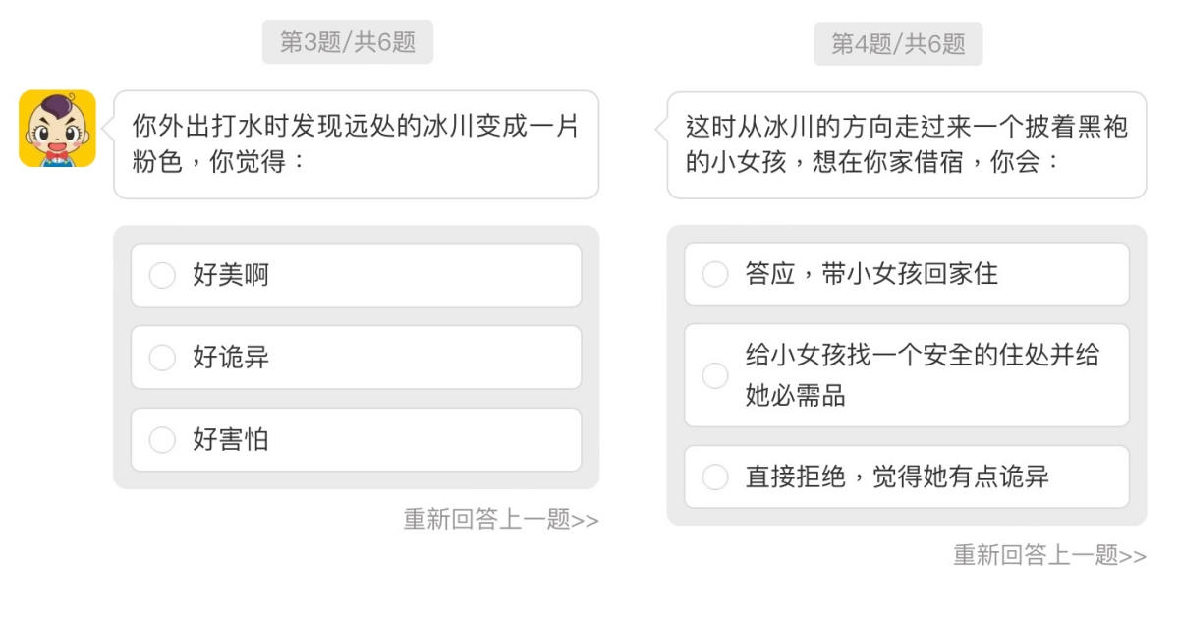The height and width of the screenshot is (617, 1179).
Task: Click the 答应，带小女孩回家住 answer text
Action: [871, 274]
